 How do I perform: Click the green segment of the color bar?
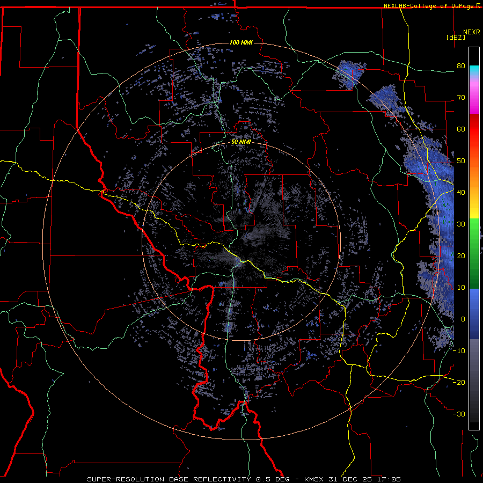coord(474,253)
